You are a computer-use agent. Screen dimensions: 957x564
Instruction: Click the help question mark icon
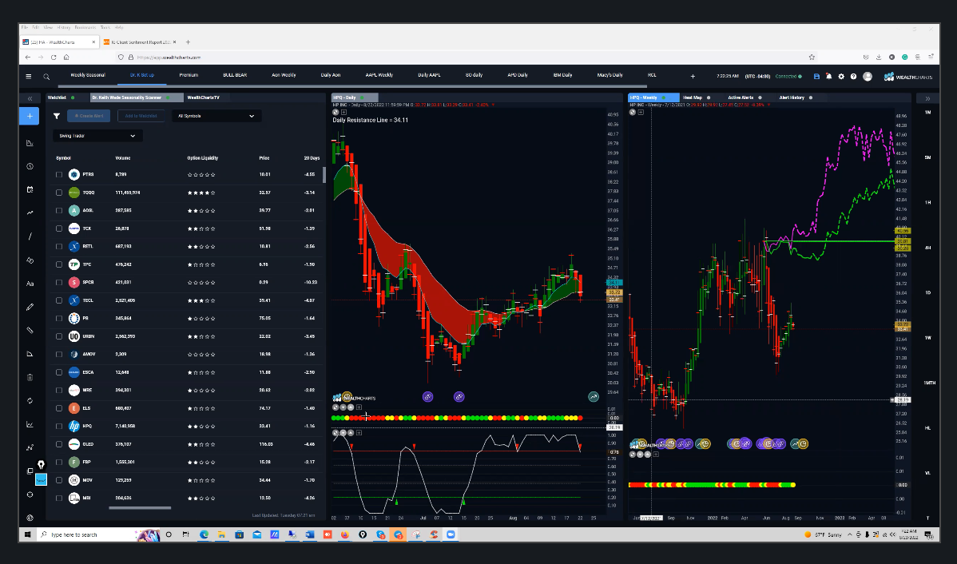pos(853,77)
